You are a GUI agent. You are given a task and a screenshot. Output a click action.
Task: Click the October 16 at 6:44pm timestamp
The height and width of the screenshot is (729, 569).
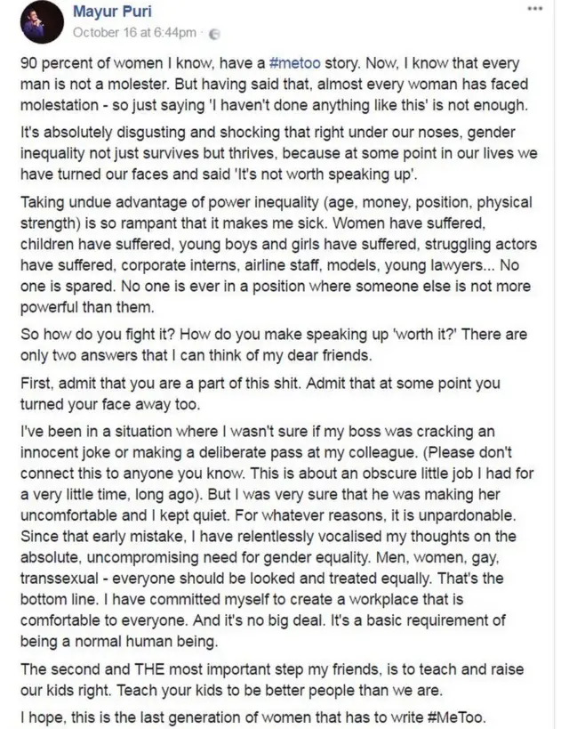(x=133, y=33)
